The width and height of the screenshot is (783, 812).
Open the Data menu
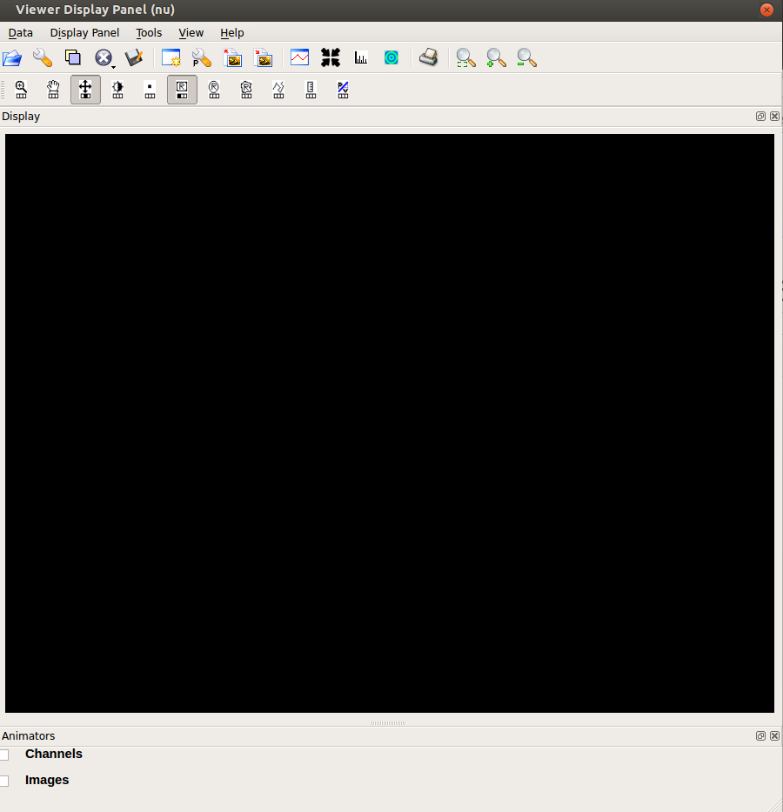[21, 32]
